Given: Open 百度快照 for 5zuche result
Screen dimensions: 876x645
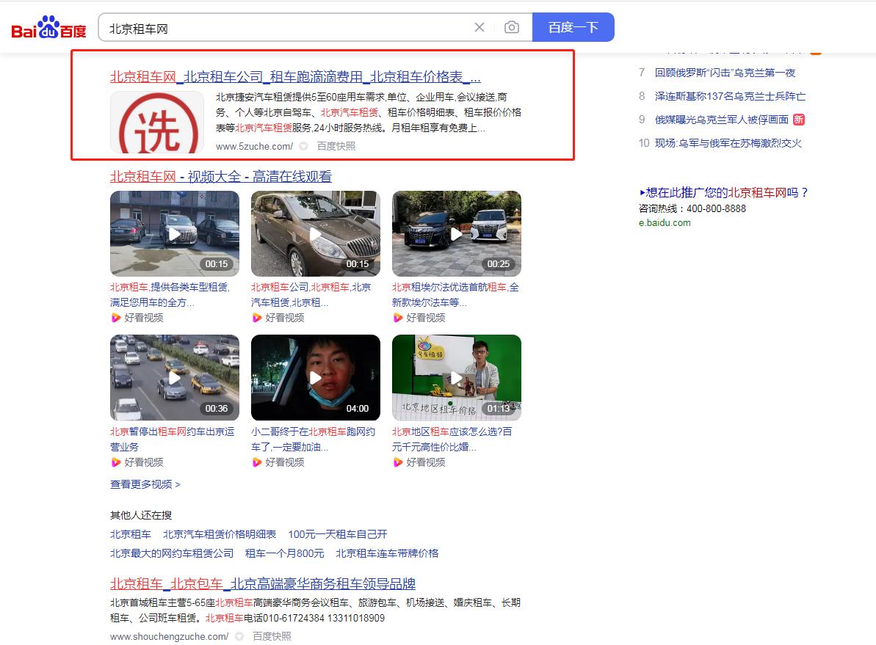Looking at the screenshot, I should pyautogui.click(x=336, y=146).
